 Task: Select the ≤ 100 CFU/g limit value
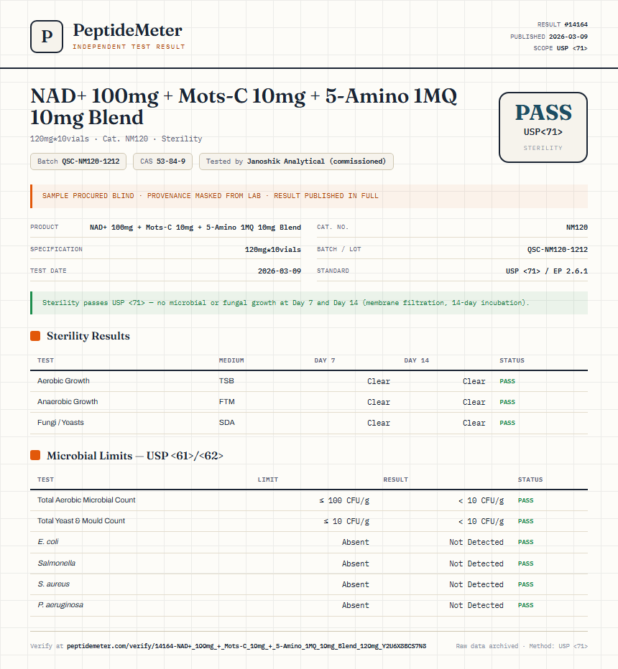click(344, 500)
